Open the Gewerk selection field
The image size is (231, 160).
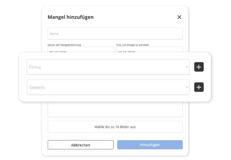coord(107,87)
